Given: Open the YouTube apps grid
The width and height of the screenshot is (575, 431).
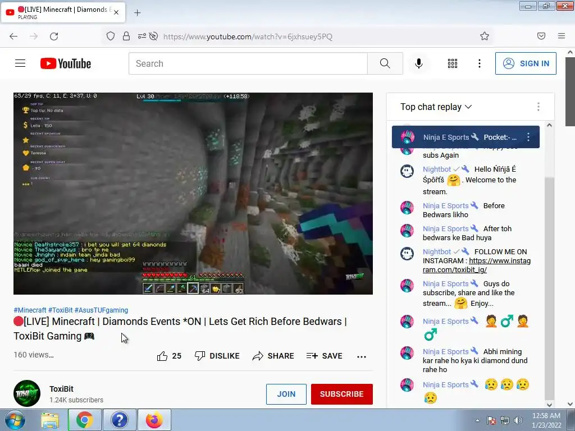Looking at the screenshot, I should 453,63.
